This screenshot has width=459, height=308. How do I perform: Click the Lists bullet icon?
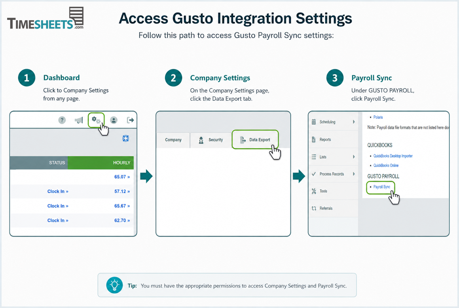point(314,157)
